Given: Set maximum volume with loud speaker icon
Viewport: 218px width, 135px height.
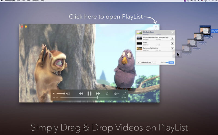Looking at the screenshot, I should pyautogui.click(x=68, y=94).
